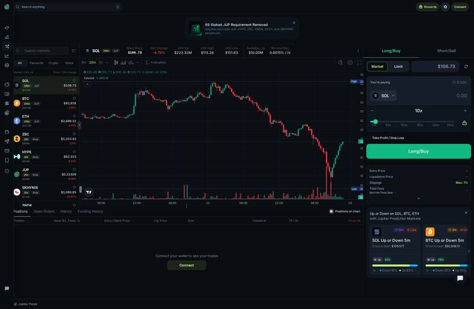
Task: Open the wallet sidebar icon
Action: (x=7, y=132)
